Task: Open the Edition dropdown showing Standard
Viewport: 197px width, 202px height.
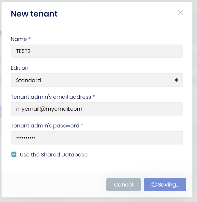Action: [97, 80]
